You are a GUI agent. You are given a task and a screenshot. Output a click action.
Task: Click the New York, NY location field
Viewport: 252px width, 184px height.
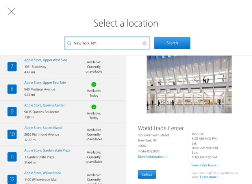tap(106, 43)
